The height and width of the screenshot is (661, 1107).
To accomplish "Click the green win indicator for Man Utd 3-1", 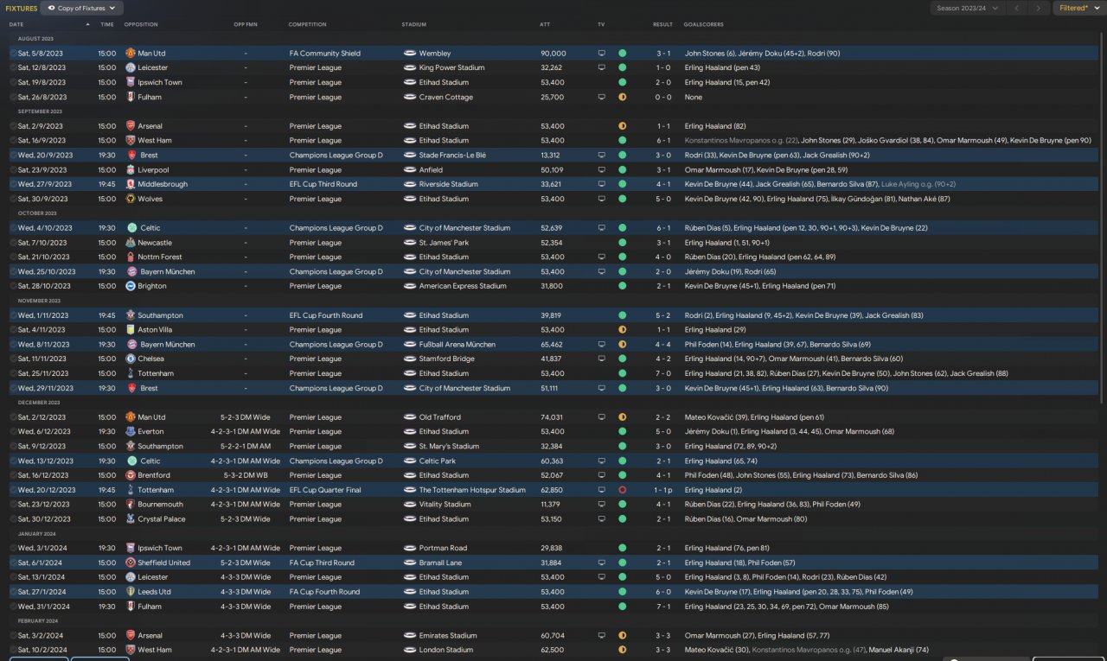I will [x=622, y=54].
